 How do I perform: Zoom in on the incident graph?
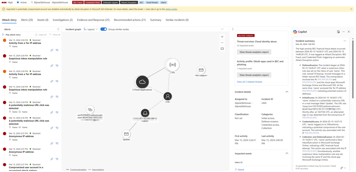(x=222, y=37)
